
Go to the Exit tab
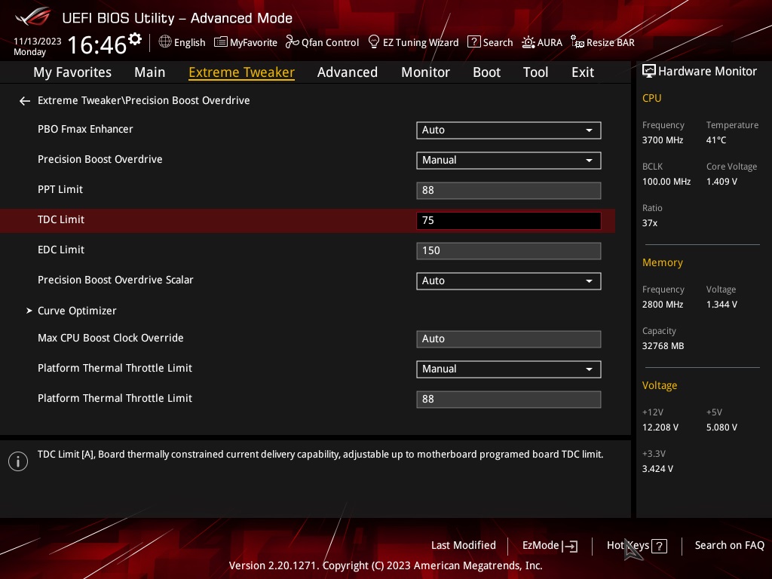coord(583,72)
